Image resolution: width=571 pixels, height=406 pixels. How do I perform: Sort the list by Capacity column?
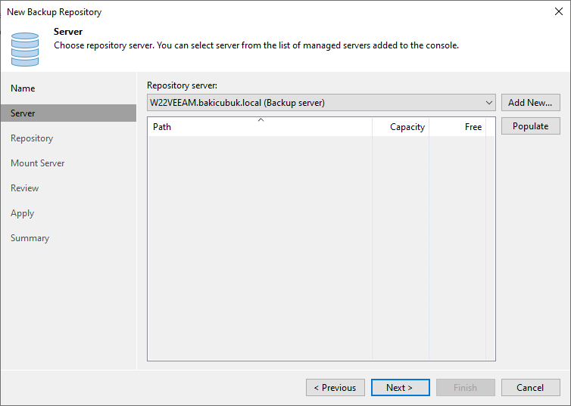click(x=401, y=127)
